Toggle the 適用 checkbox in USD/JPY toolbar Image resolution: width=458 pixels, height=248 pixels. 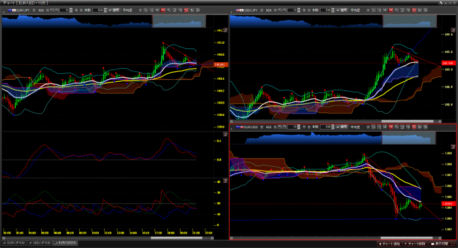338,10
